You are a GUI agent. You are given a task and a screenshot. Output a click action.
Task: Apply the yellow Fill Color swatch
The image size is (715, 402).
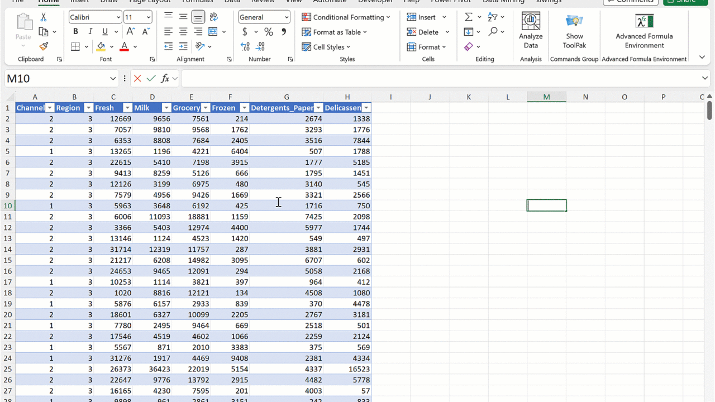101,46
